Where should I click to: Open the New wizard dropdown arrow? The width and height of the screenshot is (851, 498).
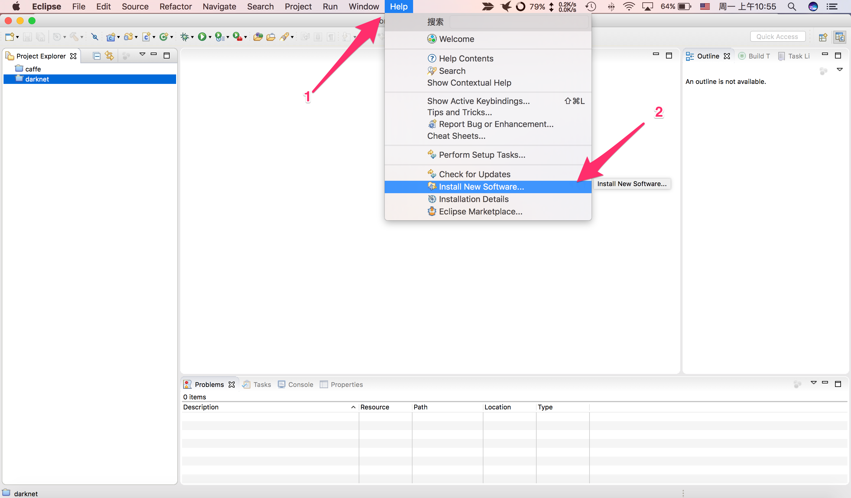tap(17, 37)
